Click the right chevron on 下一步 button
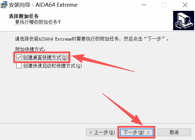Image resolution: width=195 pixels, height=140 pixels. [x=148, y=133]
